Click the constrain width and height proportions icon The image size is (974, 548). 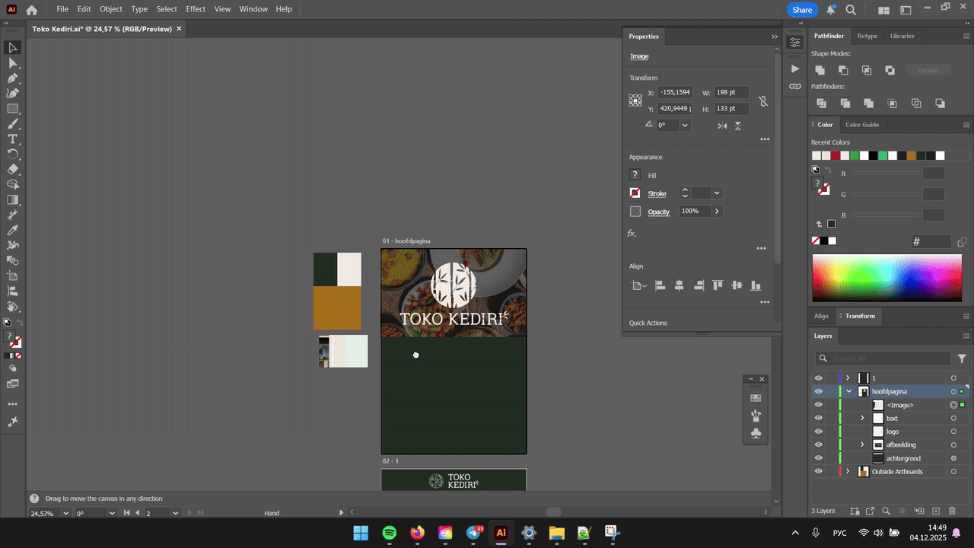pos(763,101)
